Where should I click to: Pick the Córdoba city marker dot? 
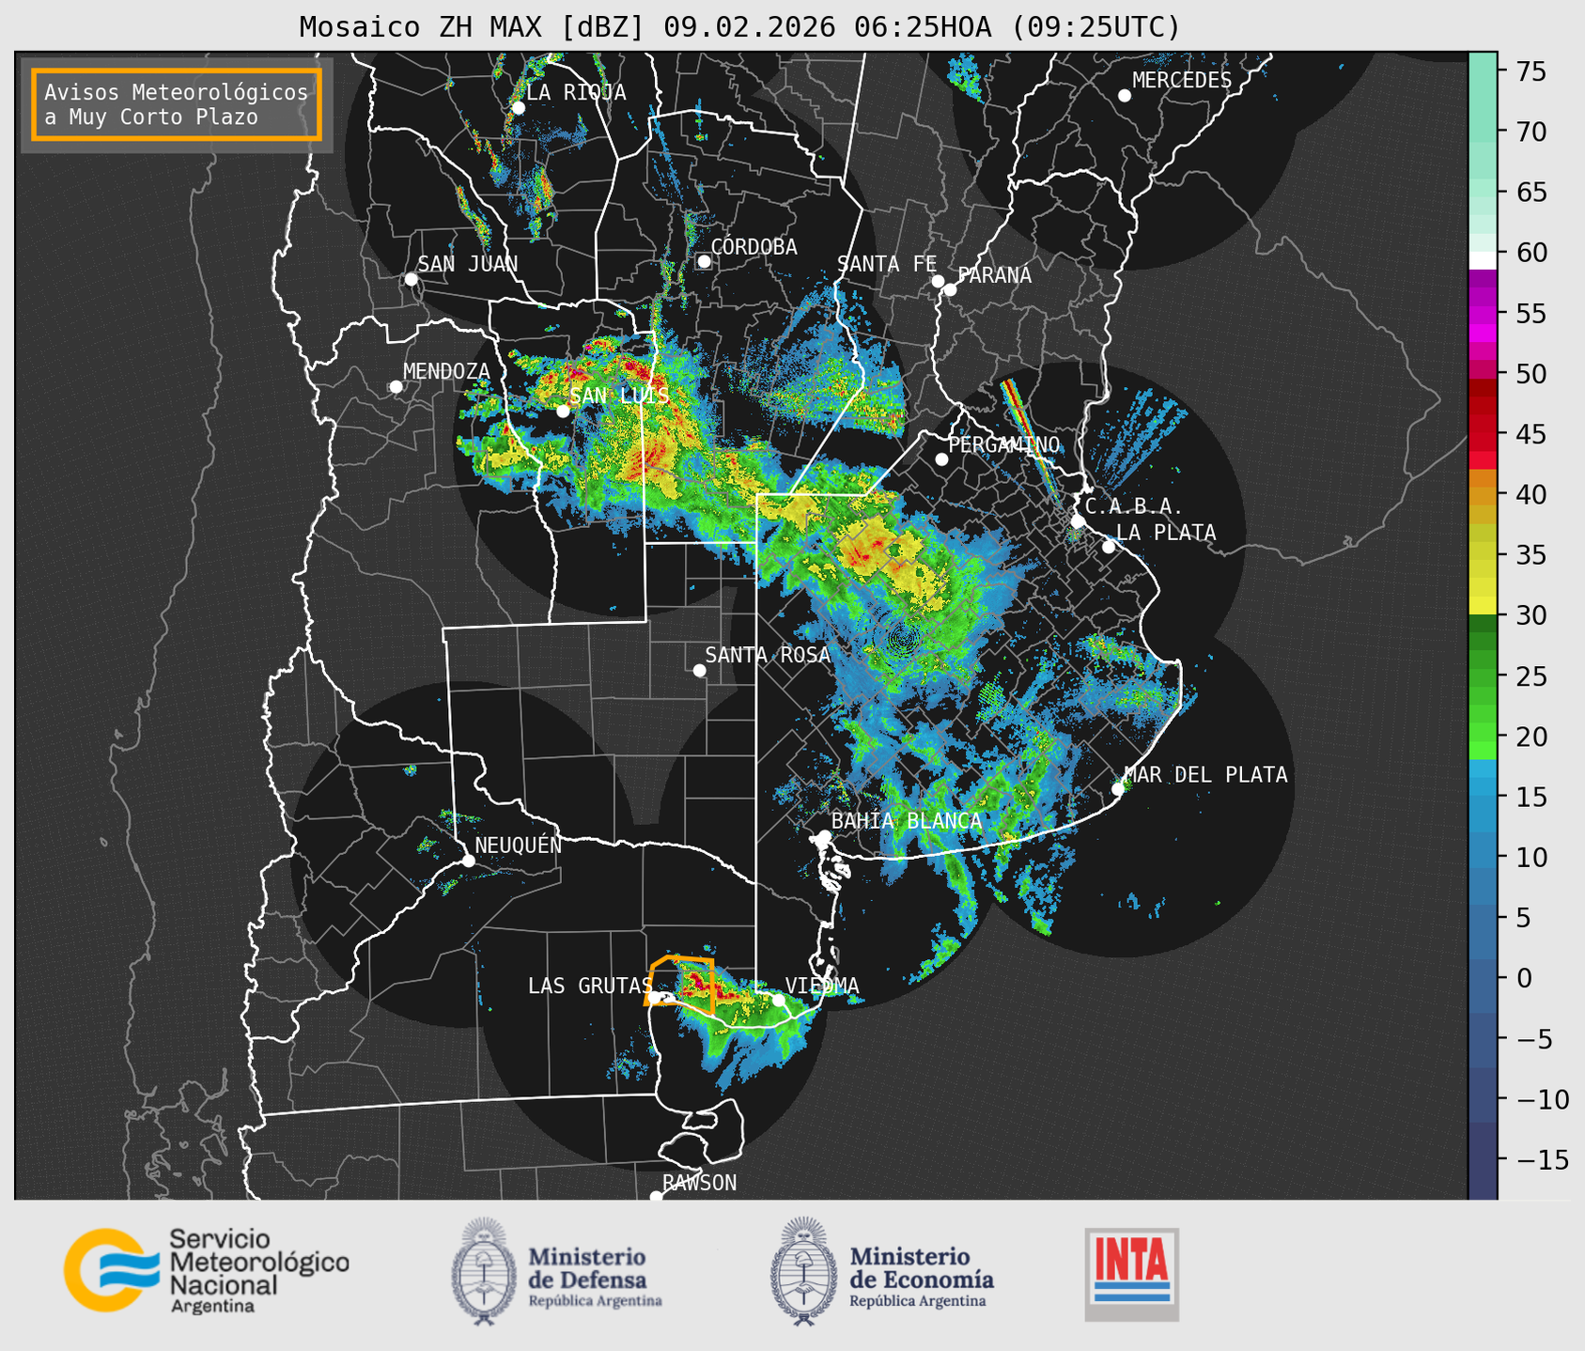704,261
